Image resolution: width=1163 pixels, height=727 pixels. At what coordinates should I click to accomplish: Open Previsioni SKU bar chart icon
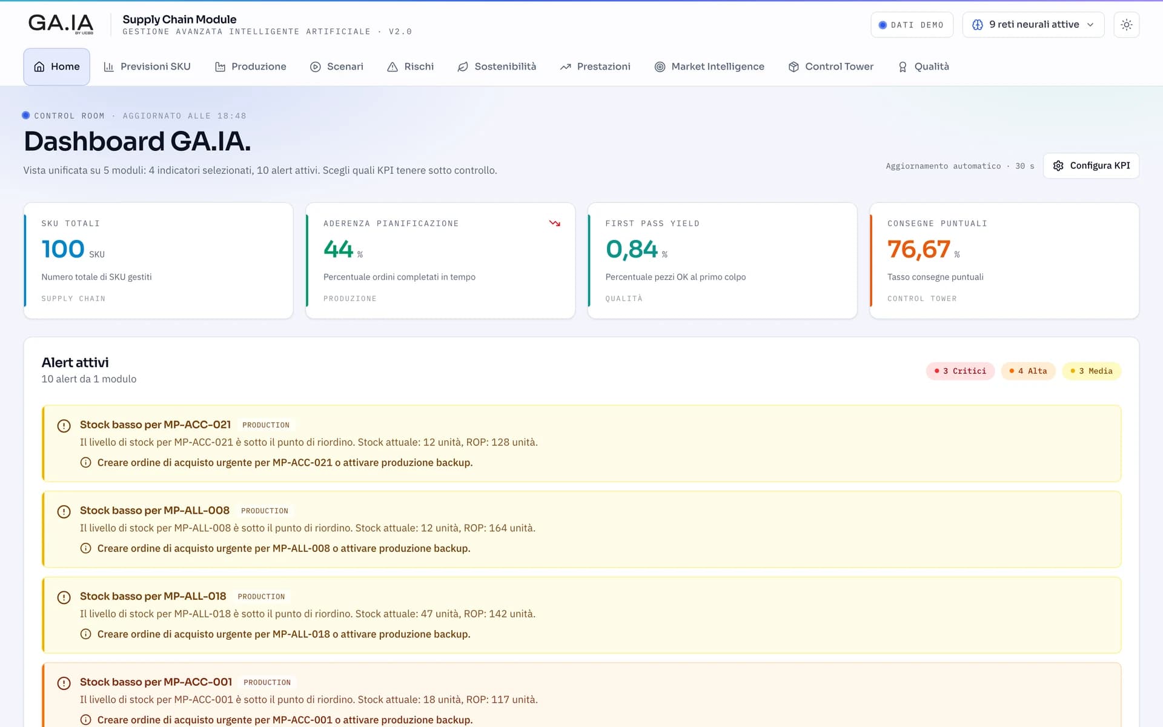tap(108, 67)
